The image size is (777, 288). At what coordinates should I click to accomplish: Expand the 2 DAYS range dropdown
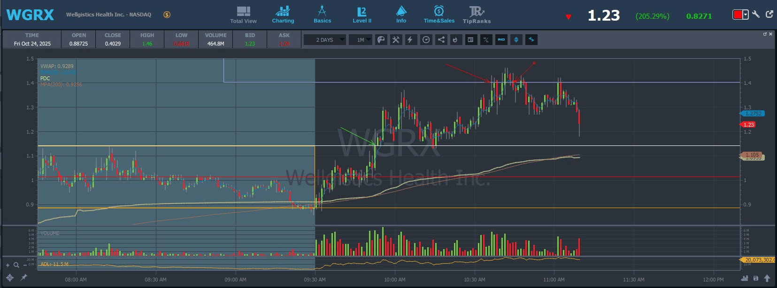coord(325,40)
